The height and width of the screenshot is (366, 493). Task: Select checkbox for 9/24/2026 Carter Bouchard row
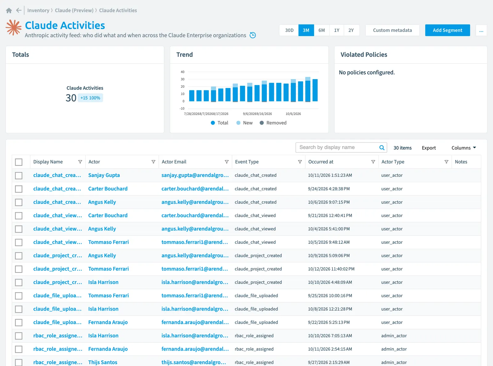(x=19, y=189)
